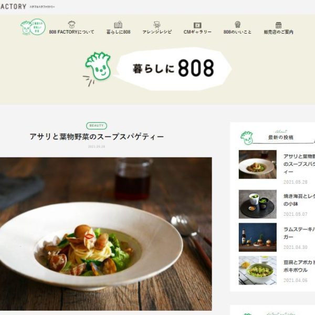Click the chef mascot icon above 808 FACTORYについて
This screenshot has height=315, width=315.
[x=71, y=25]
